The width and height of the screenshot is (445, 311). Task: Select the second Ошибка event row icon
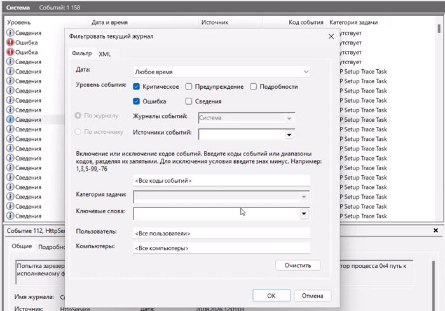pyautogui.click(x=10, y=52)
